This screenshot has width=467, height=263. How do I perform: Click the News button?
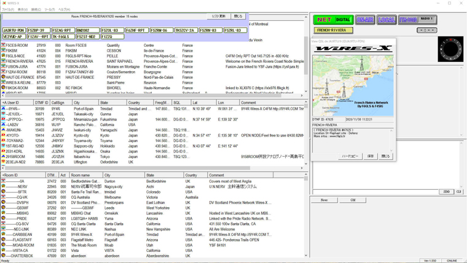click(x=324, y=200)
